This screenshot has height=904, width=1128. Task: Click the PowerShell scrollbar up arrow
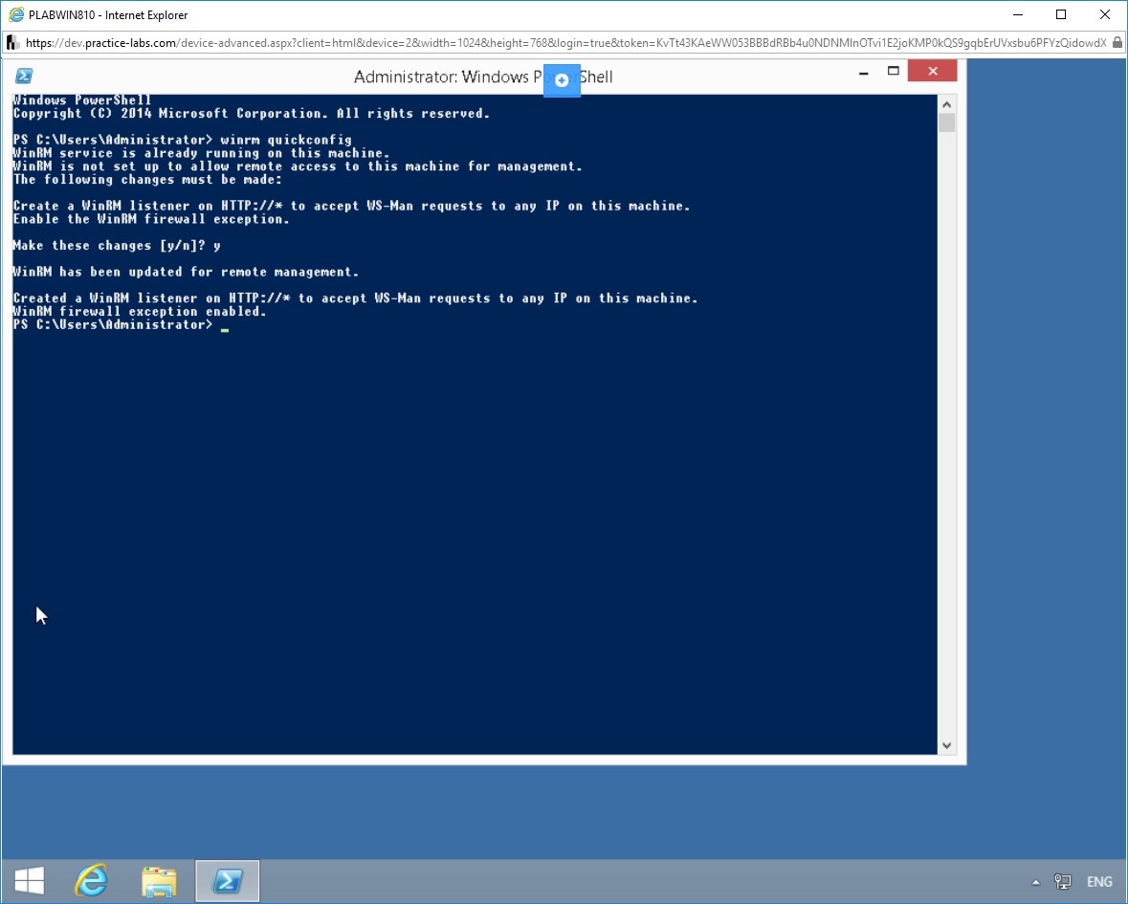947,105
